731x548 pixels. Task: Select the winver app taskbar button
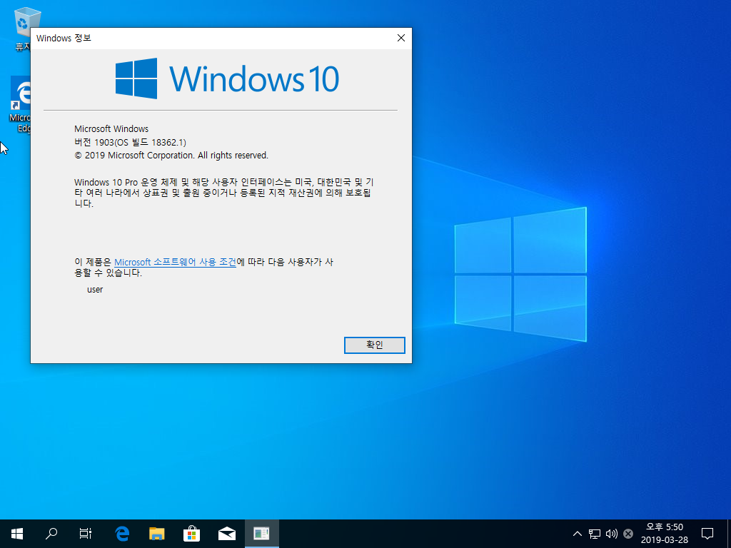click(261, 534)
